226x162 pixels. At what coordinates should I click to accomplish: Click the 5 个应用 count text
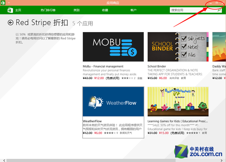tap(83, 24)
